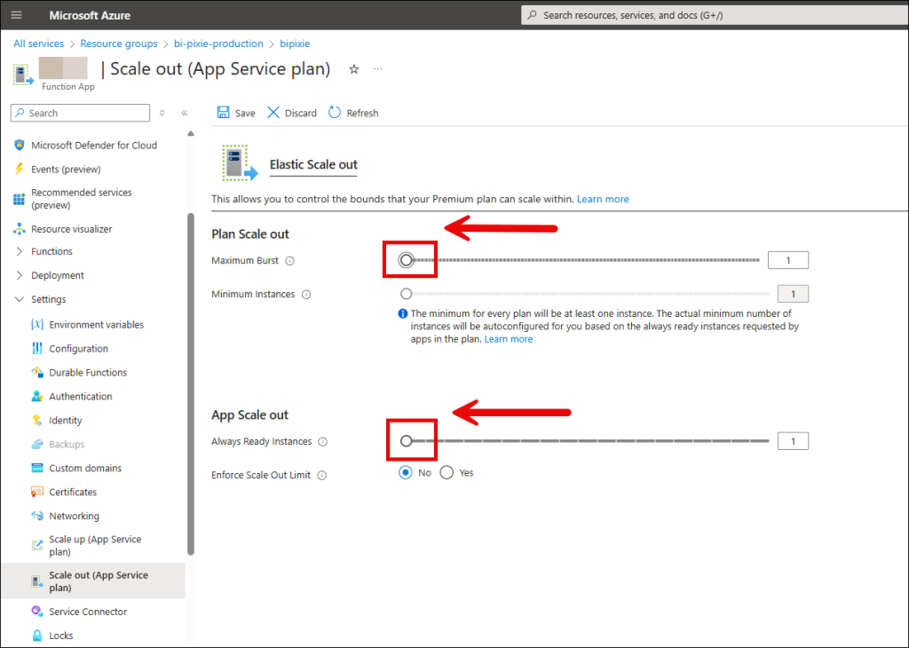This screenshot has height=648, width=909.
Task: Open the more options ellipsis in title
Action: coord(378,69)
